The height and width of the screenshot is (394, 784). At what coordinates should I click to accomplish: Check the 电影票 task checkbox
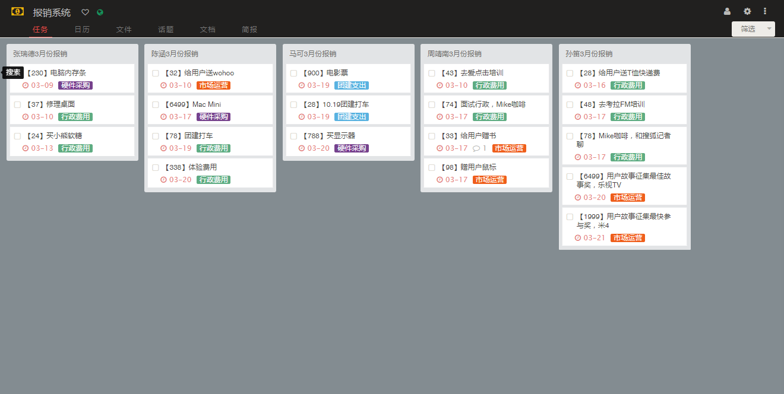[293, 73]
